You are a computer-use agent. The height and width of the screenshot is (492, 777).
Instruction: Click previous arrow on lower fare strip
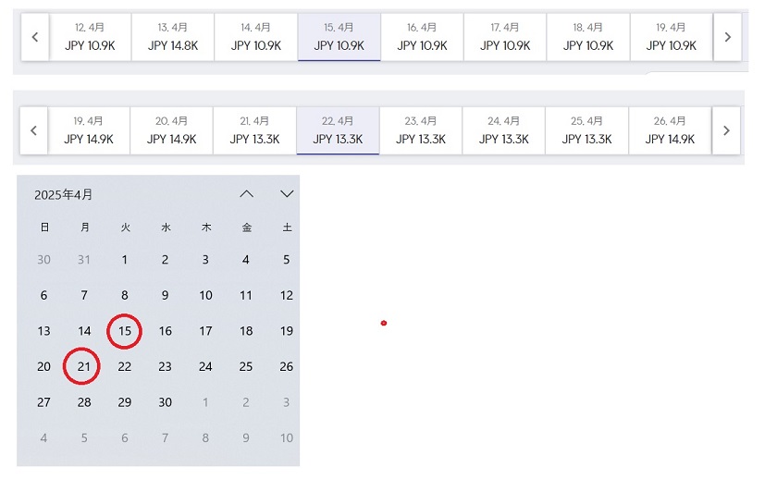click(33, 130)
